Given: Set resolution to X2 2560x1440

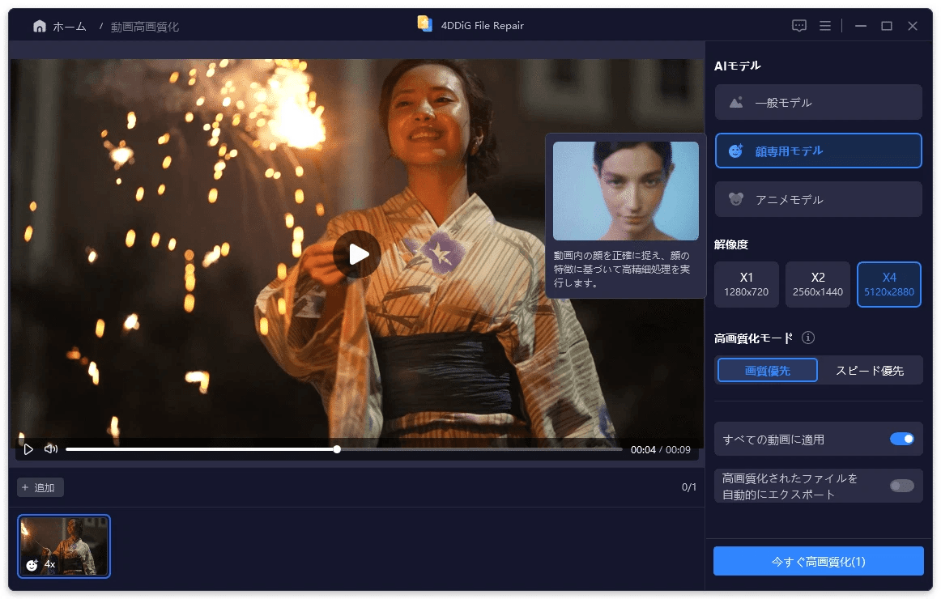Looking at the screenshot, I should point(817,284).
